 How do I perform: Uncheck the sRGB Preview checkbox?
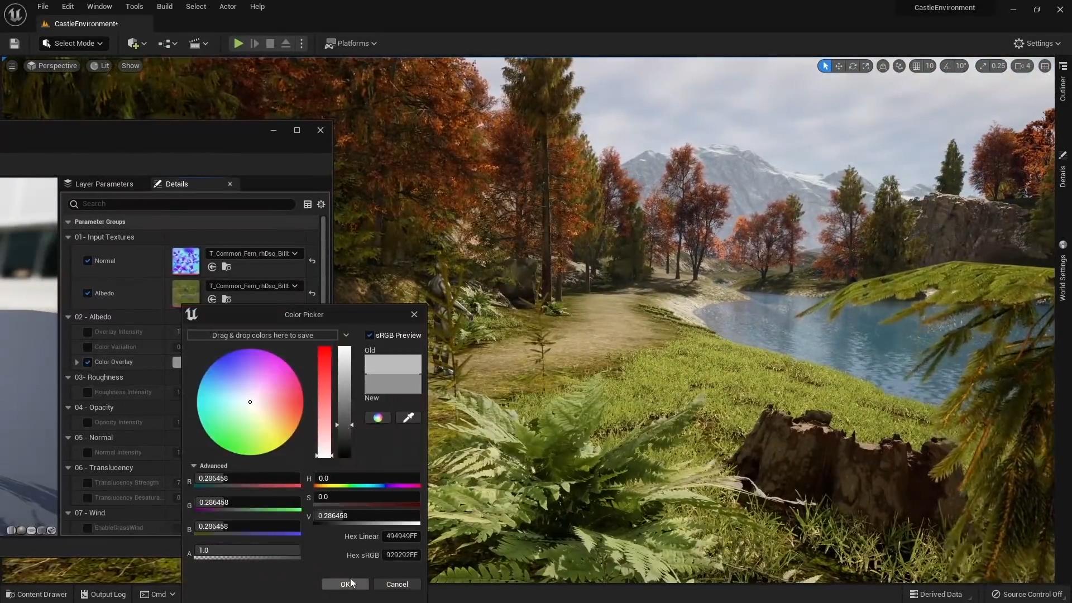pyautogui.click(x=370, y=335)
